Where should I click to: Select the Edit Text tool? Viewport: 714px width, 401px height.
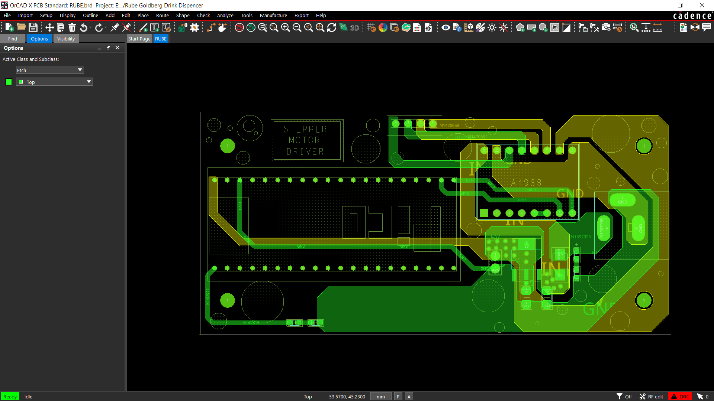(x=166, y=27)
